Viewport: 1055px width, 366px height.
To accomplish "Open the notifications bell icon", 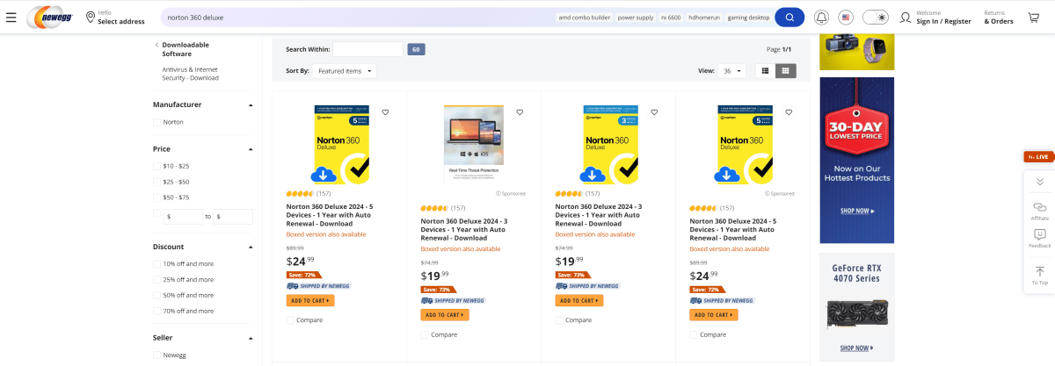I will point(821,18).
